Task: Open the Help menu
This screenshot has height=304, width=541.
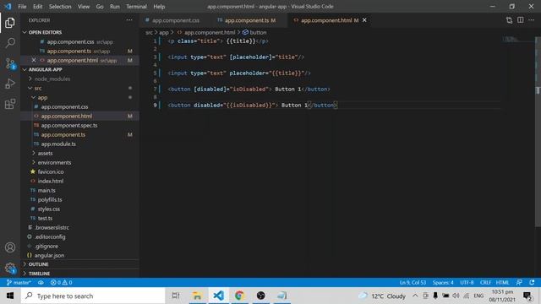Action: 159,7
